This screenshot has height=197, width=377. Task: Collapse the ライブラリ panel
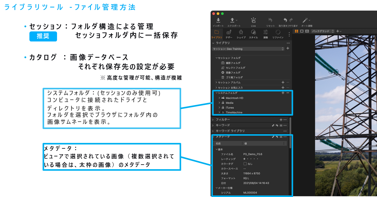(x=213, y=43)
